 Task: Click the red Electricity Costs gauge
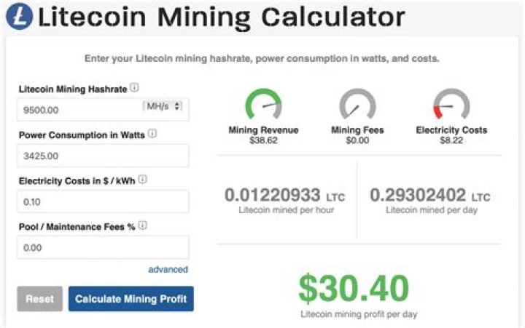tap(451, 105)
